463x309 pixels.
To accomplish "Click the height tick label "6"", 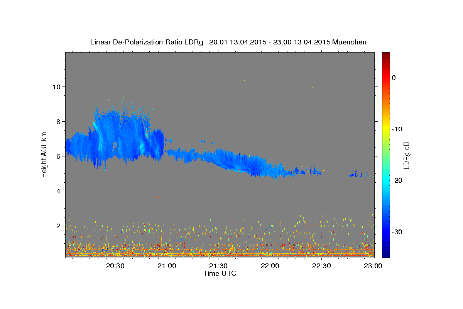I will (x=59, y=156).
